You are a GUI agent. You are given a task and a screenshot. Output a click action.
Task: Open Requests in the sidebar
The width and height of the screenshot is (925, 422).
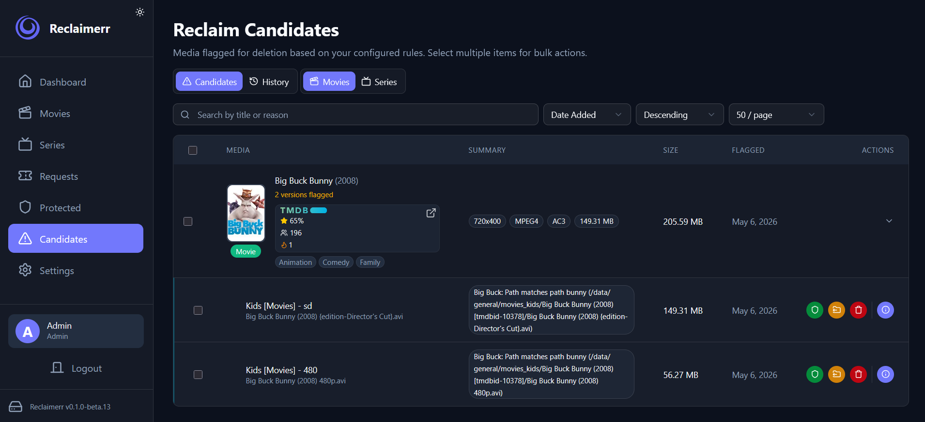click(76, 176)
